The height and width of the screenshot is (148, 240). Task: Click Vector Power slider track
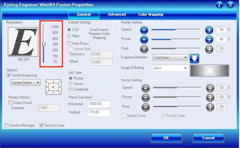(177, 97)
